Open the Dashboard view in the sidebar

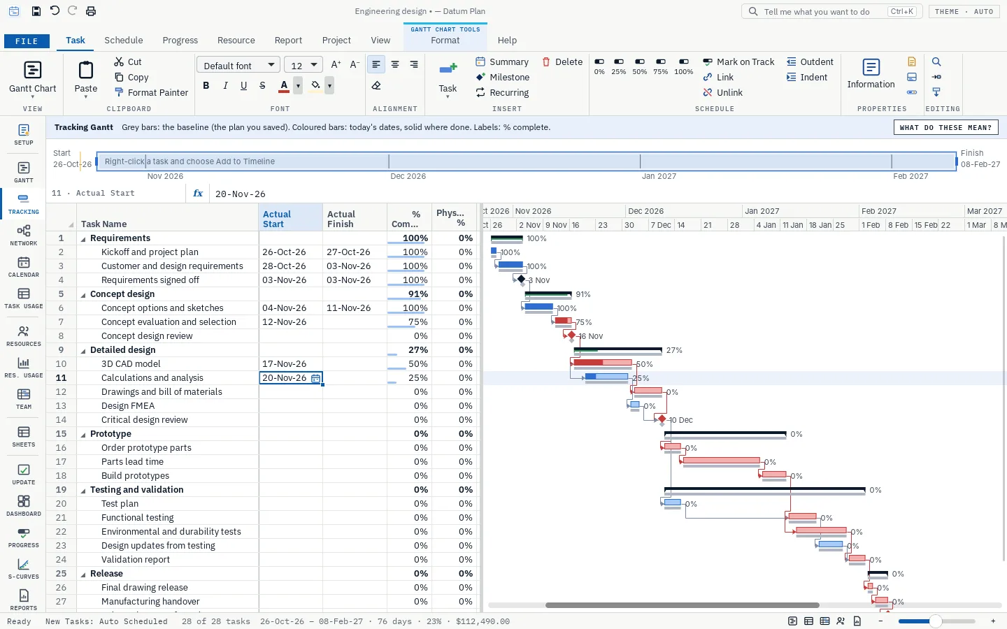(24, 505)
